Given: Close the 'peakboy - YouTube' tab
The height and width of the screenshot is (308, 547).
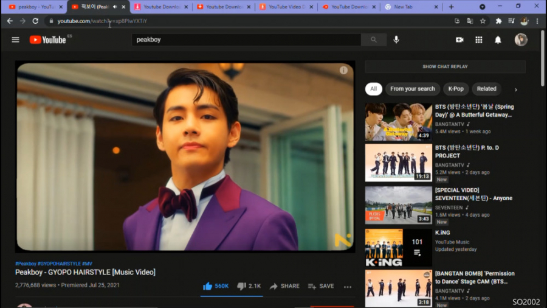Looking at the screenshot, I should click(x=61, y=7).
